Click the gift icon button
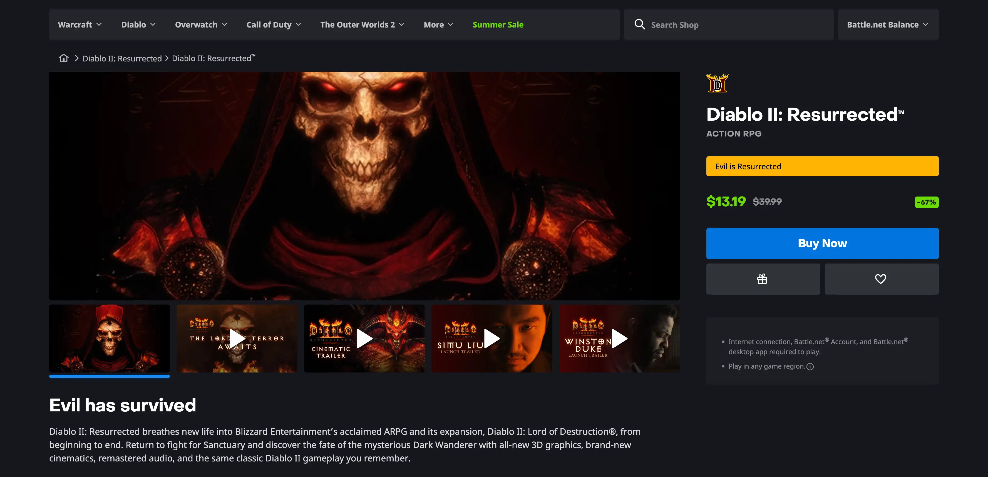The image size is (988, 477). 763,279
